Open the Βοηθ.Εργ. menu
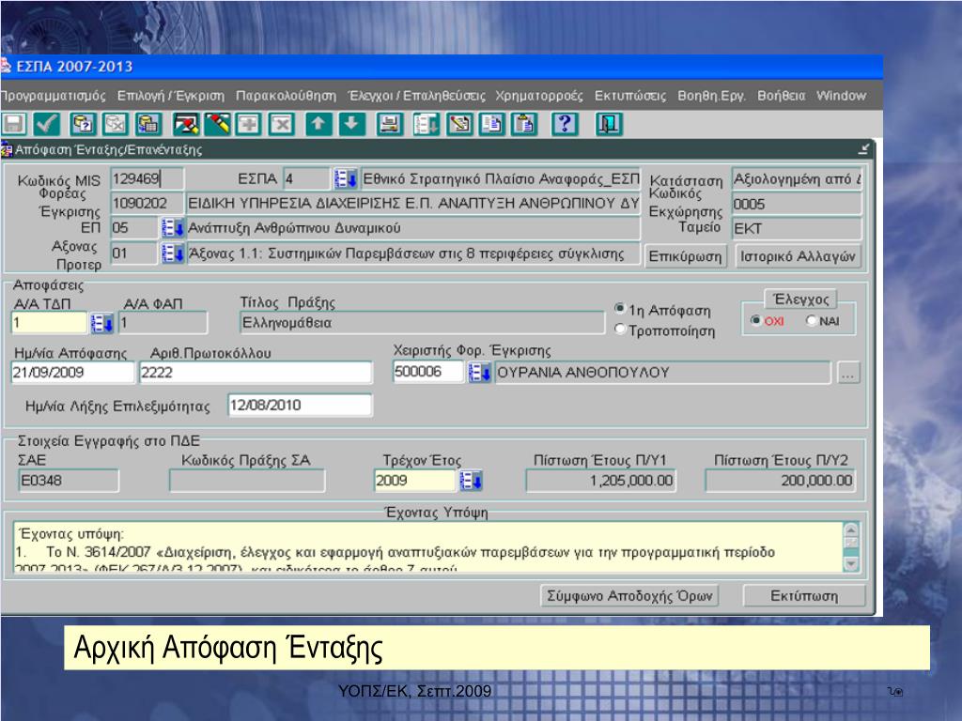 (711, 96)
